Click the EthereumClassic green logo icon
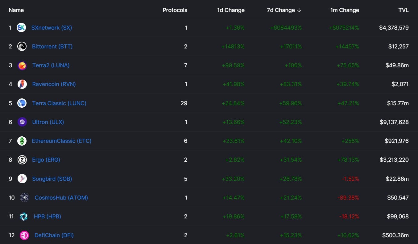418x244 pixels. point(22,141)
